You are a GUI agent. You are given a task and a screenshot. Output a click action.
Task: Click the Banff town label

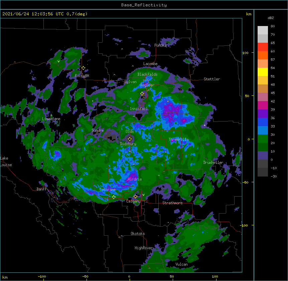pos(41,189)
